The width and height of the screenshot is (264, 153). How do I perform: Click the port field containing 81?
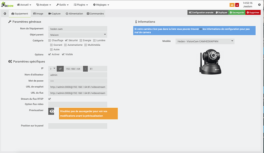coord(98,69)
